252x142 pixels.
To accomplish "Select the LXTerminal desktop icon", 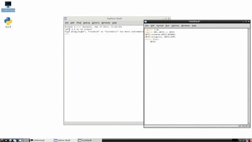I will click(x=8, y=6).
